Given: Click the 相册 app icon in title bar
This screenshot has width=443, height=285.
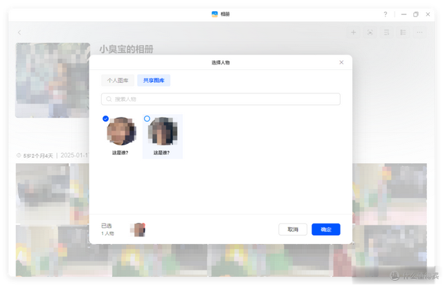Looking at the screenshot, I should coord(215,14).
